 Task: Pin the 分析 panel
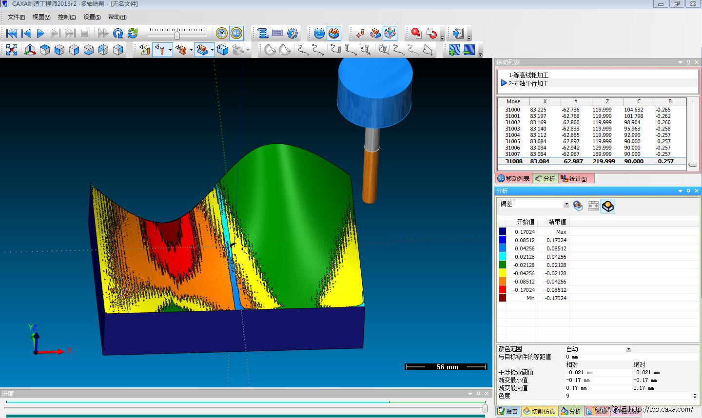tap(688, 191)
